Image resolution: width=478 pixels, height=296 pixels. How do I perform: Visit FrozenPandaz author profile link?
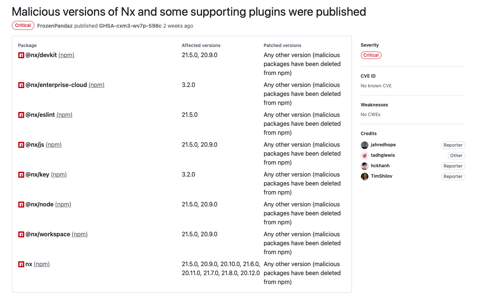coord(55,26)
